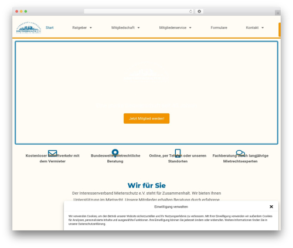The width and height of the screenshot is (293, 248).
Task: Click the Online, per Telefon oder unseren Standorten text
Action: tap(178, 158)
